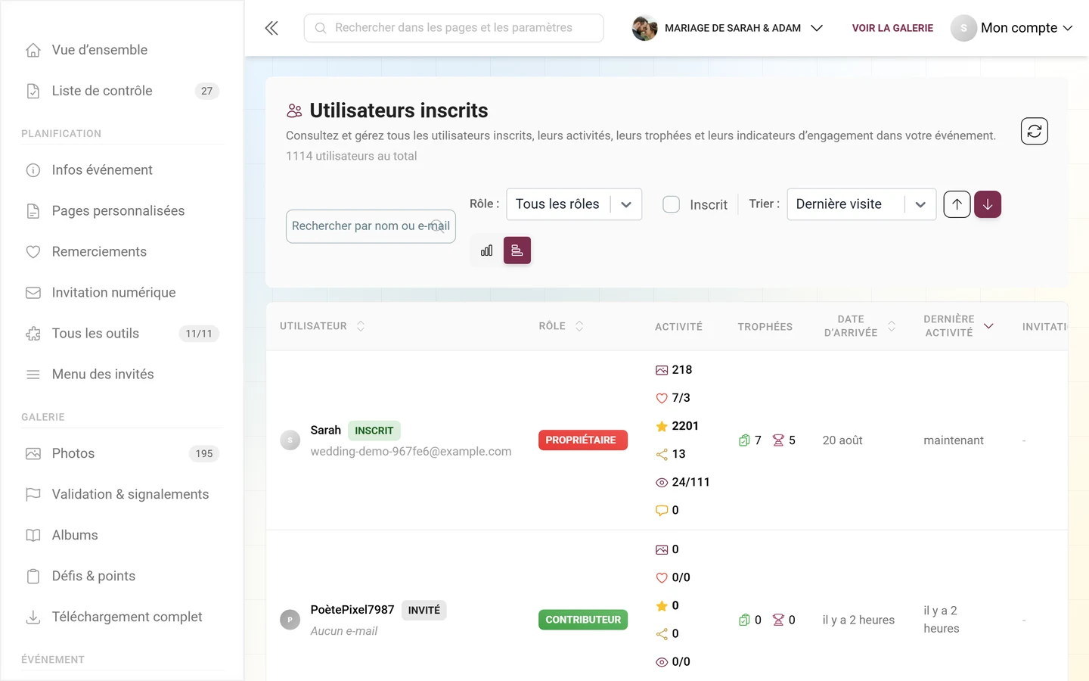Screen dimensions: 1089x681
Task: Open the Mon compte menu
Action: pos(1012,28)
